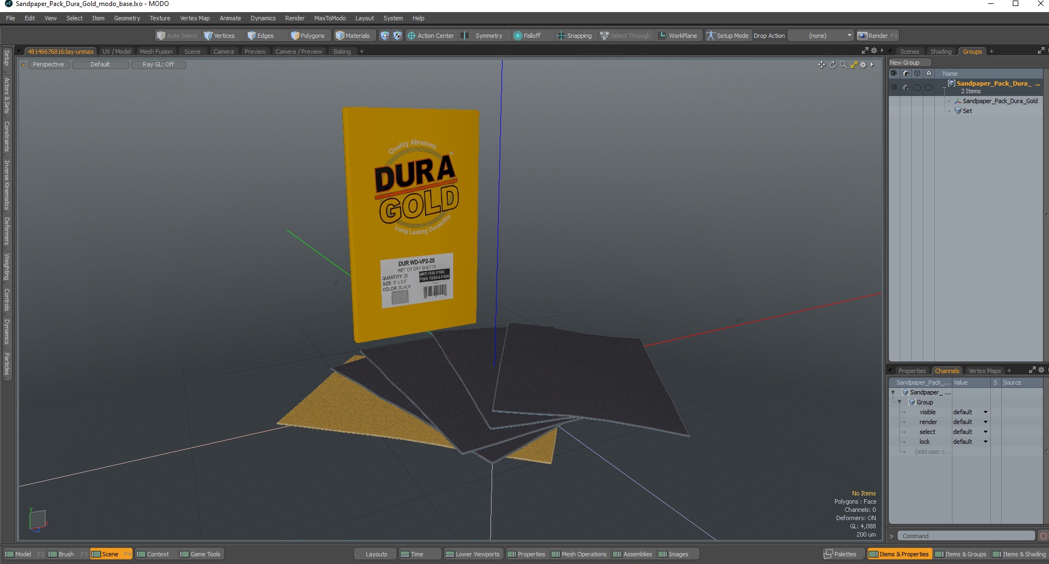
Task: Switch to Materials selection mode
Action: point(353,36)
